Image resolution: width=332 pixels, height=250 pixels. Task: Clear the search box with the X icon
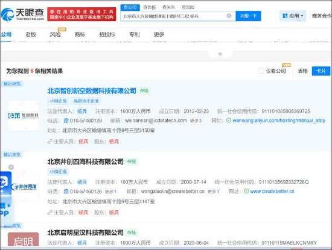click(229, 16)
